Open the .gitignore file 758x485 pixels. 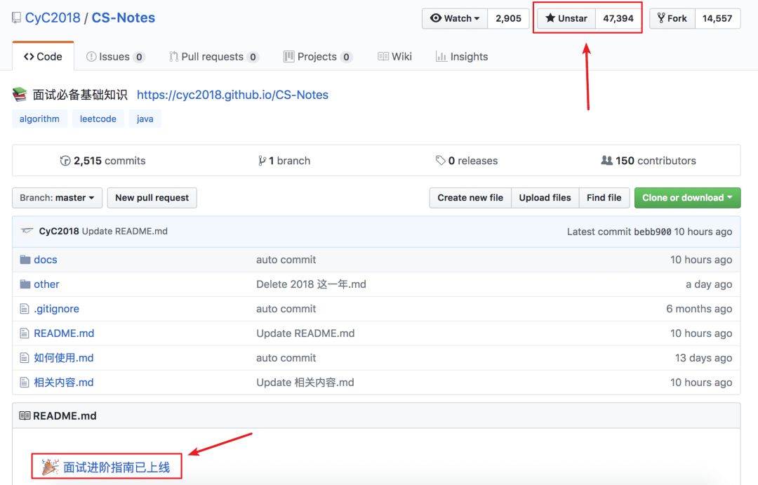point(56,309)
